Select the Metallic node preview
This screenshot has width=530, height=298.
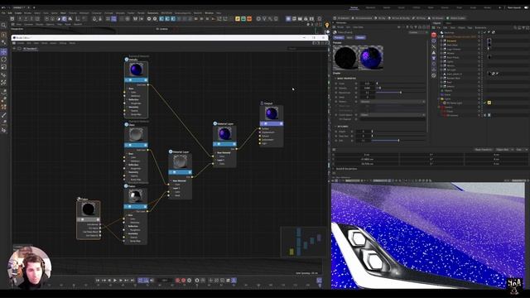[x=136, y=70]
